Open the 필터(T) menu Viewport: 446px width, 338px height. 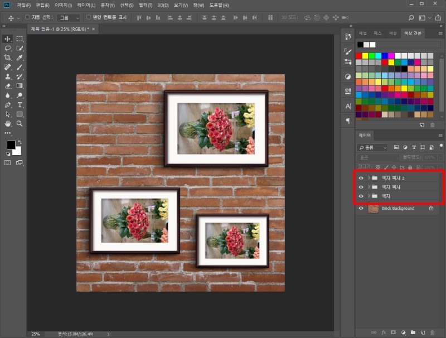click(x=146, y=5)
